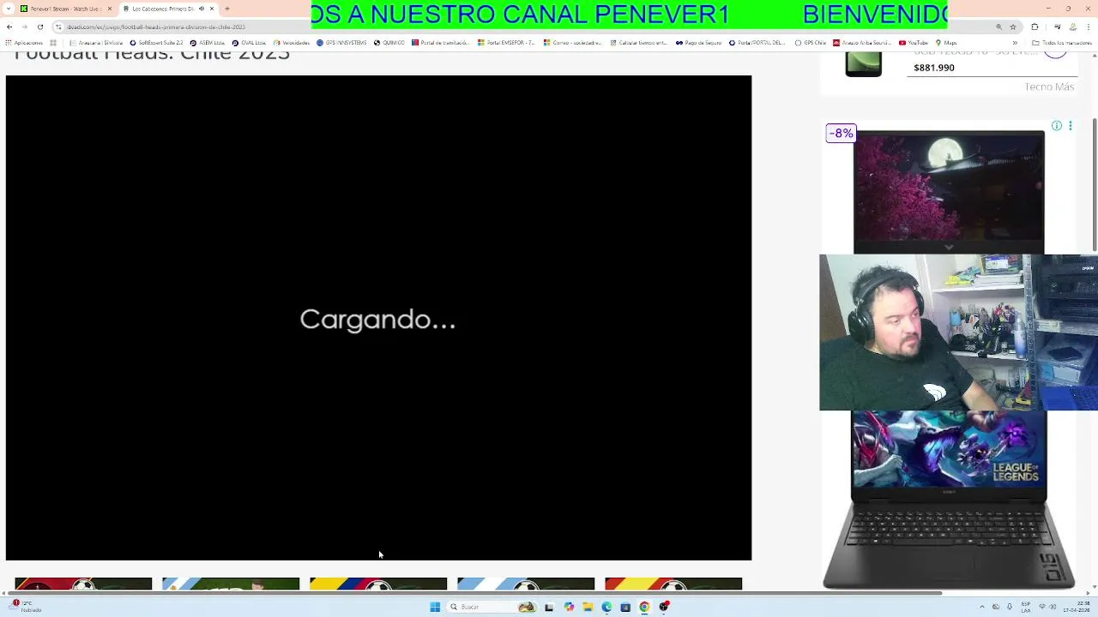The height and width of the screenshot is (617, 1098).
Task: Click the Cargando game loading area
Action: click(x=378, y=318)
